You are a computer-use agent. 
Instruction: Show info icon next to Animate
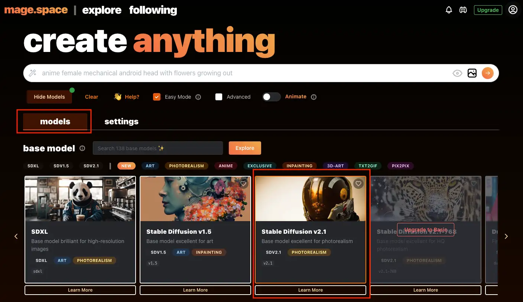pos(314,97)
